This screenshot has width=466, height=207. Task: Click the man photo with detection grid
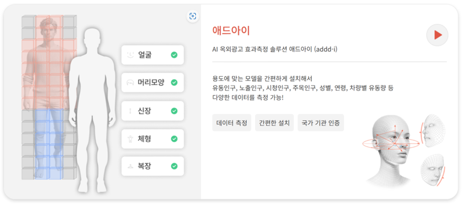pos(48,59)
